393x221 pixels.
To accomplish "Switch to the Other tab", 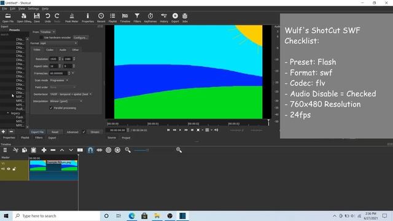I will click(75, 50).
